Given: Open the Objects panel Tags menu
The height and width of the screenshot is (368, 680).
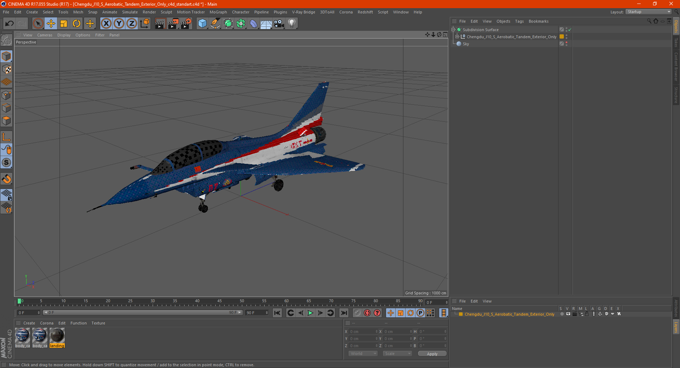Looking at the screenshot, I should point(519,21).
